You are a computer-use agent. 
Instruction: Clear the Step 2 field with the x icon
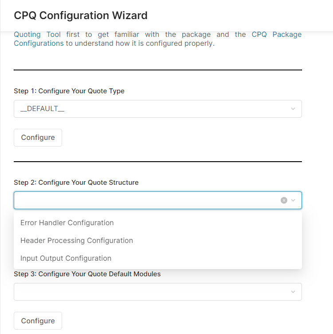(284, 200)
